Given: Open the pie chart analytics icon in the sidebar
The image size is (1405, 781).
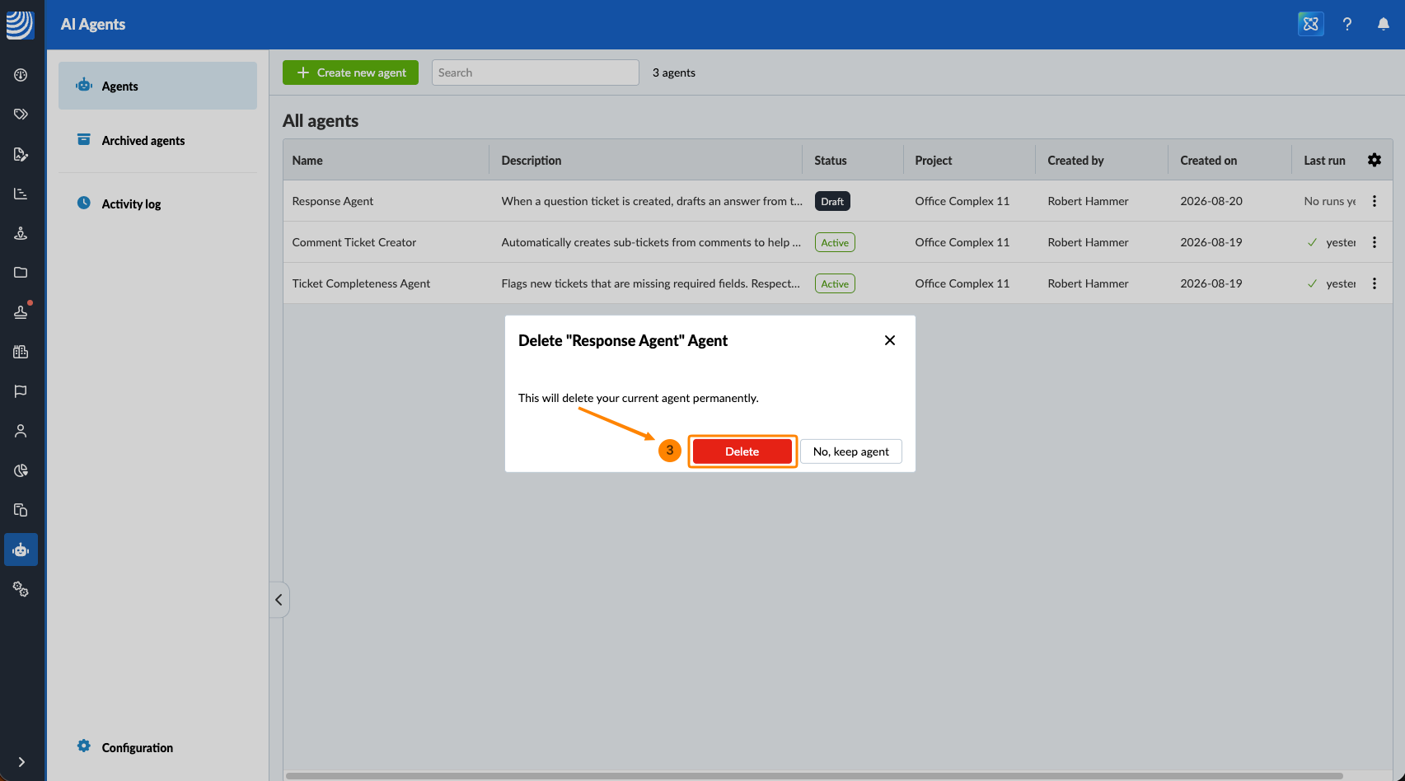Looking at the screenshot, I should (x=21, y=470).
